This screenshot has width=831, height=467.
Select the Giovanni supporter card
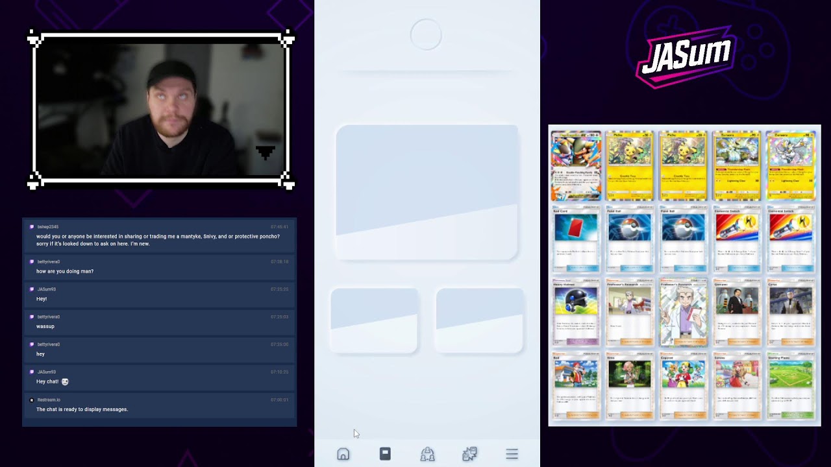point(737,313)
